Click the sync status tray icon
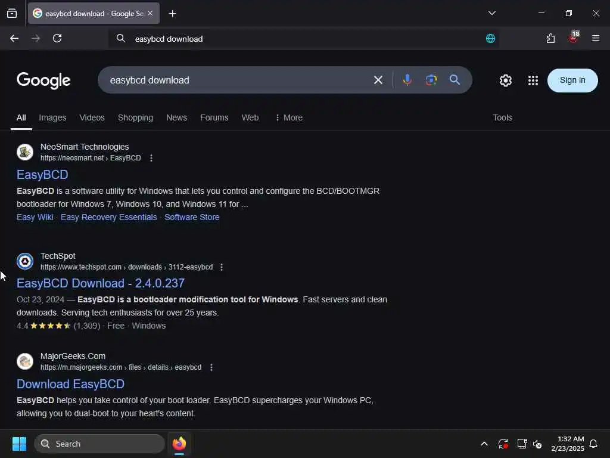Viewport: 610px width, 458px height. click(x=503, y=444)
